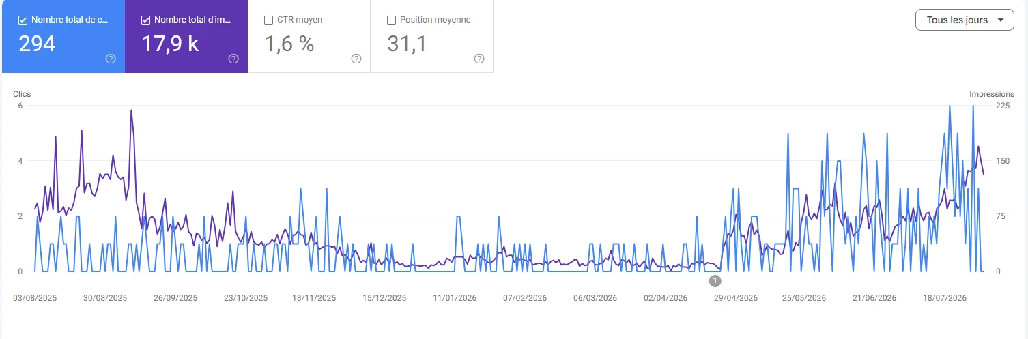Viewport: 1028px width, 339px height.
Task: Click the 15/12/2025 date label
Action: pyautogui.click(x=384, y=298)
